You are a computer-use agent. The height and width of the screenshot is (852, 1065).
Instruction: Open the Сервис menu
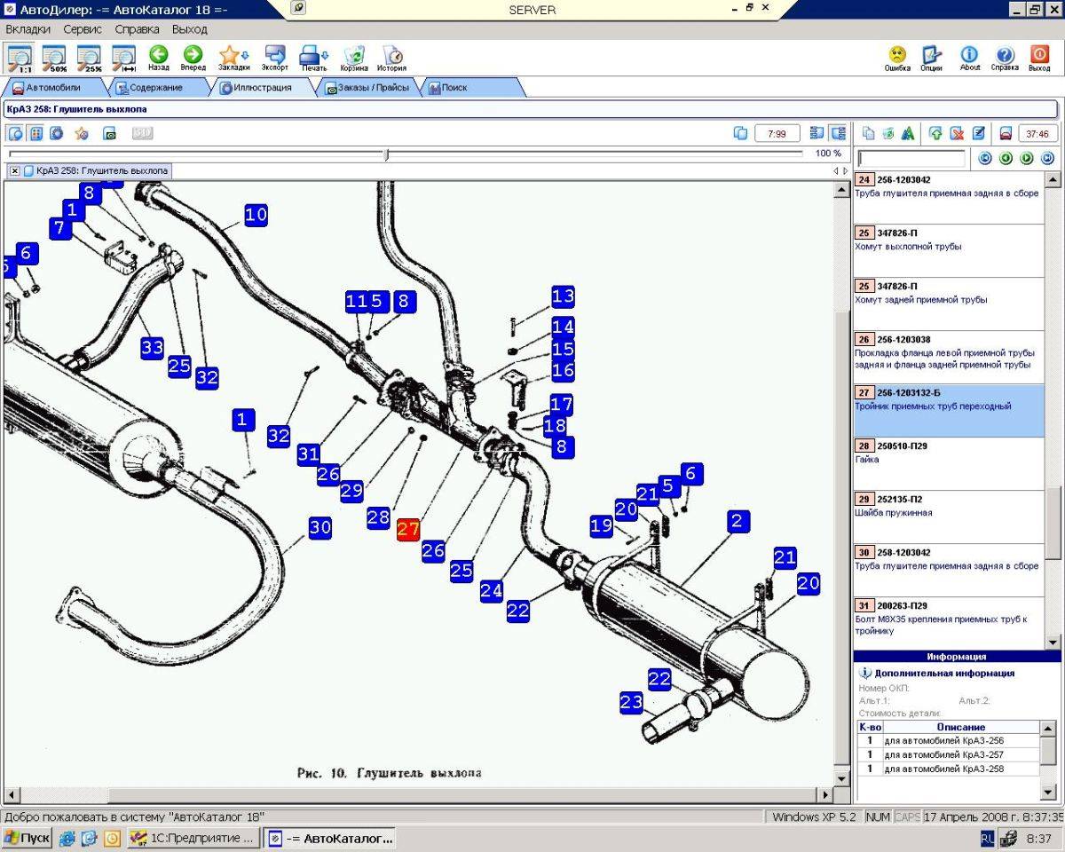pyautogui.click(x=83, y=29)
